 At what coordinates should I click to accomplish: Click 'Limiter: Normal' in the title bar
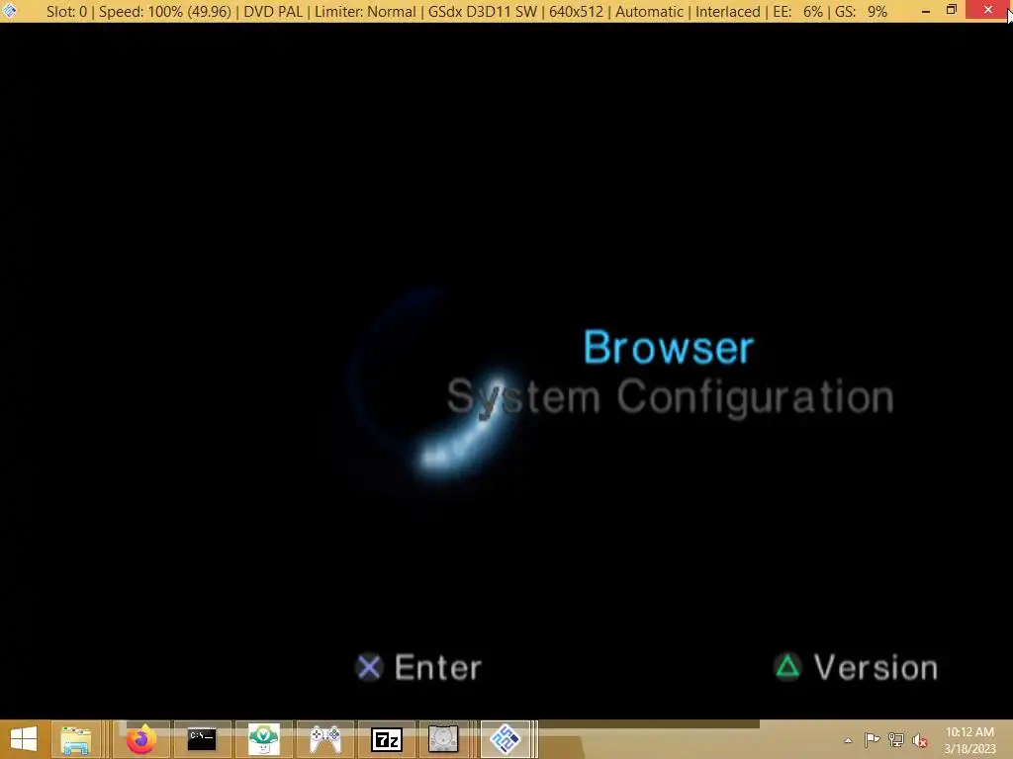(365, 12)
